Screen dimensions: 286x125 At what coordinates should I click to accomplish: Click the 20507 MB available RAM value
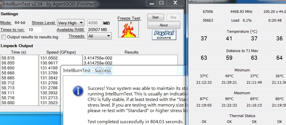click(x=97, y=30)
